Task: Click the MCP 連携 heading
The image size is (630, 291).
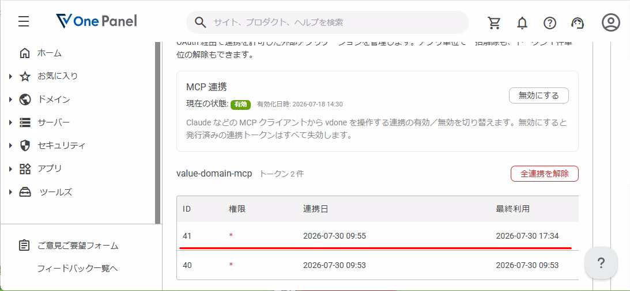Action: (x=206, y=87)
